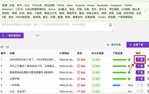Image resolution: width=149 pixels, height=94 pixels.
Task: Click the 去水印进度 column header
Action: [97, 53]
